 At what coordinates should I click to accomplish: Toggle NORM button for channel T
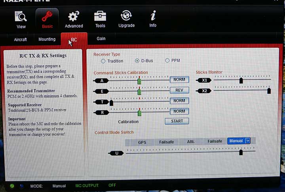click(x=179, y=101)
